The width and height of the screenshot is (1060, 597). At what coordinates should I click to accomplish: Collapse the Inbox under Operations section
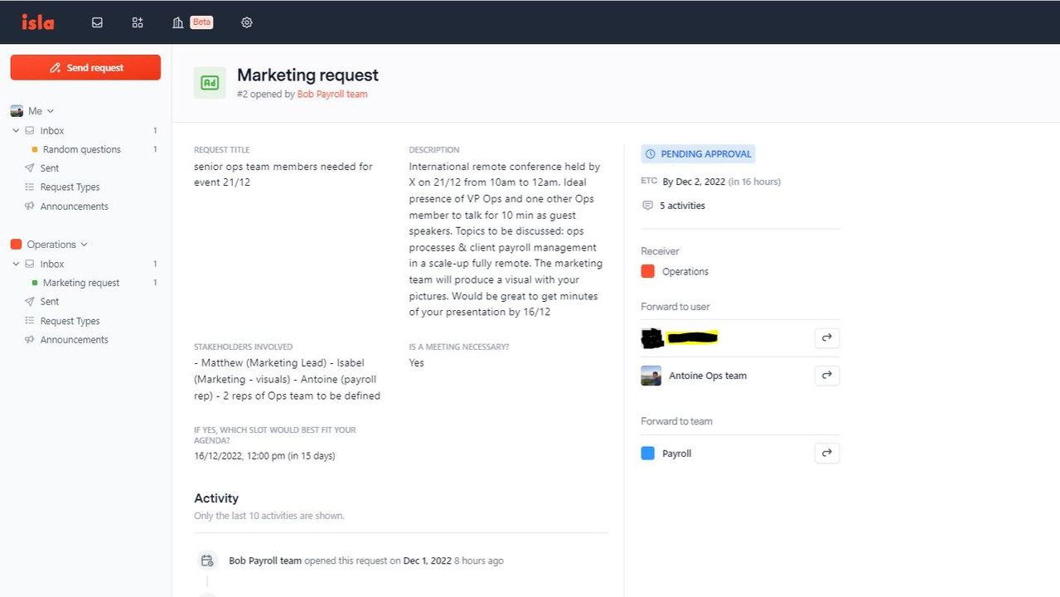coord(16,264)
